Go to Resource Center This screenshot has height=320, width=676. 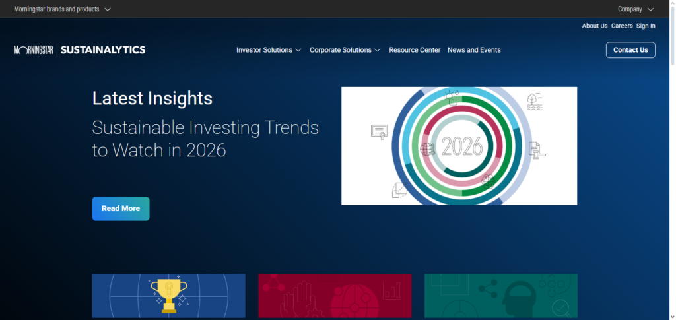415,50
